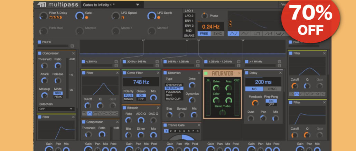This screenshot has width=356, height=151.
Task: Click the 200 ms Delay time field
Action: [263, 82]
